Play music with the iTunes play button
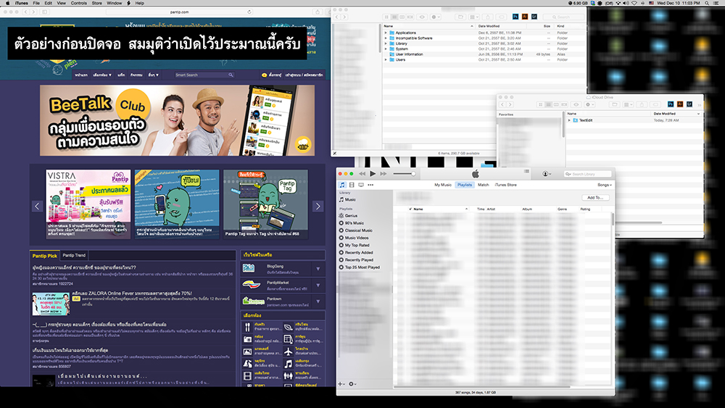This screenshot has width=725, height=408. point(373,174)
